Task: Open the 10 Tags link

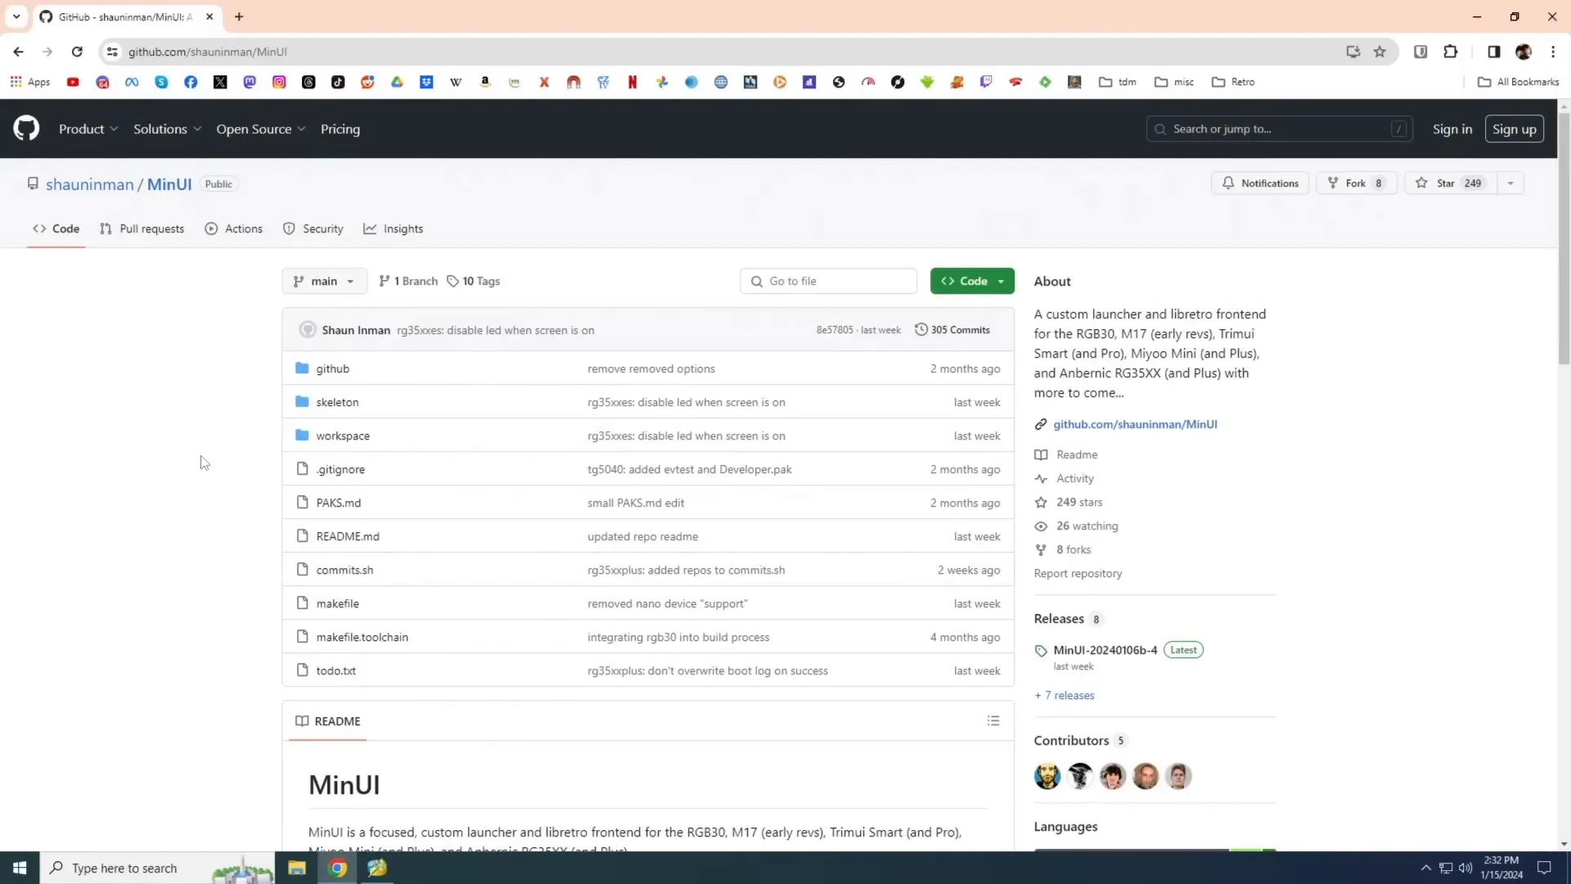Action: pyautogui.click(x=474, y=281)
